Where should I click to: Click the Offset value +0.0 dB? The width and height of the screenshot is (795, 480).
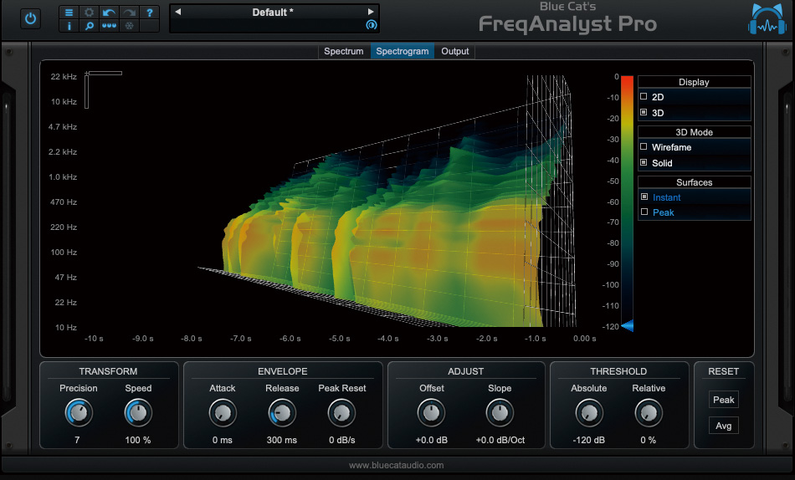[432, 440]
